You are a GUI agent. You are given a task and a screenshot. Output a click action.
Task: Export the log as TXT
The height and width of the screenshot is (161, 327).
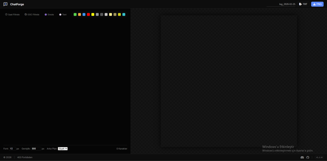[303, 4]
